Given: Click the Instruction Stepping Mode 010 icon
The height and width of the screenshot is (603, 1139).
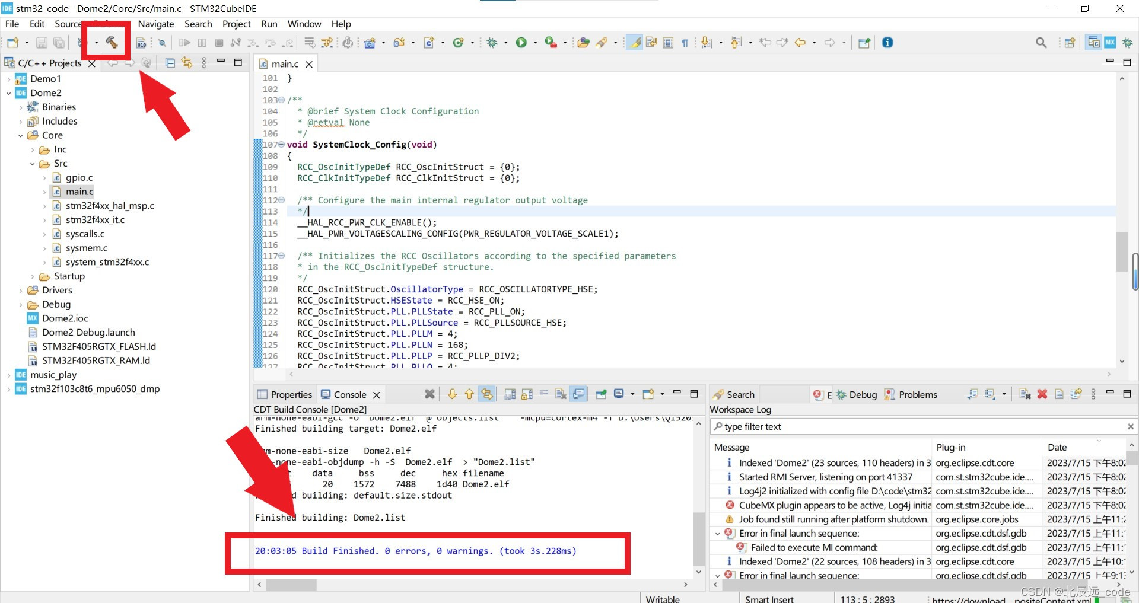Looking at the screenshot, I should click(x=141, y=43).
